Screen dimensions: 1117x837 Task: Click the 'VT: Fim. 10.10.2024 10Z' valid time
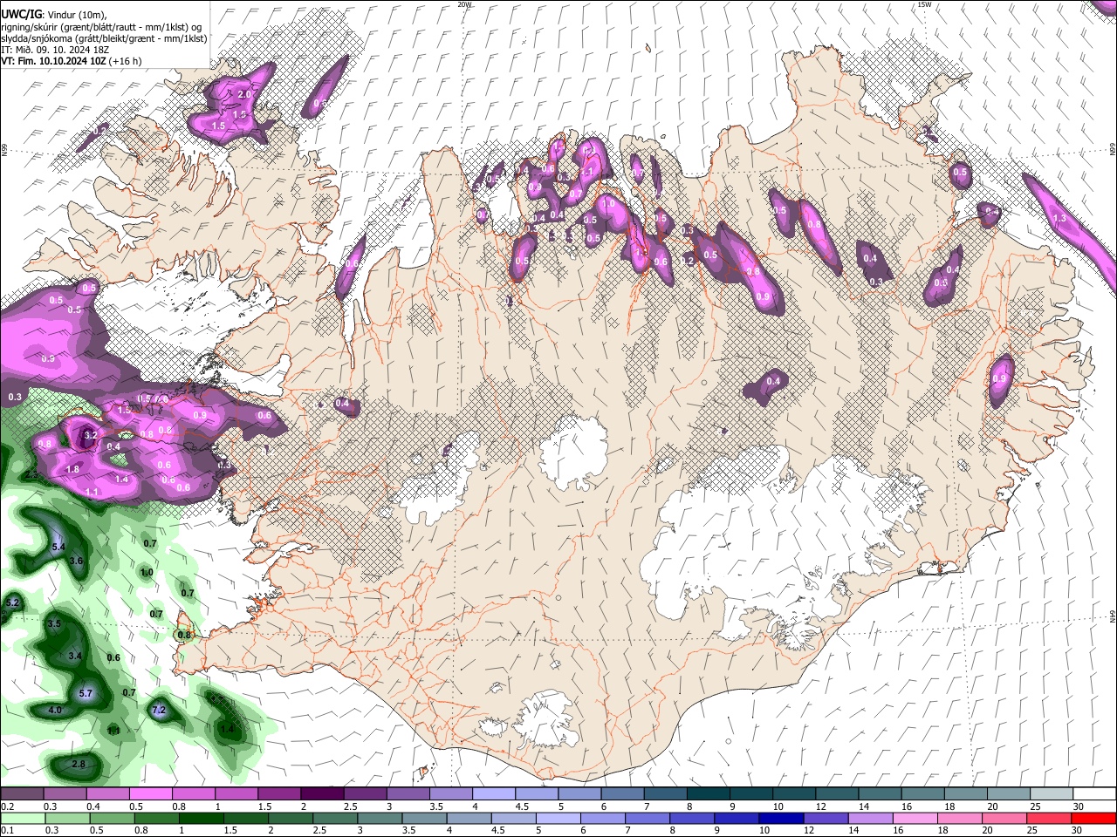(54, 61)
